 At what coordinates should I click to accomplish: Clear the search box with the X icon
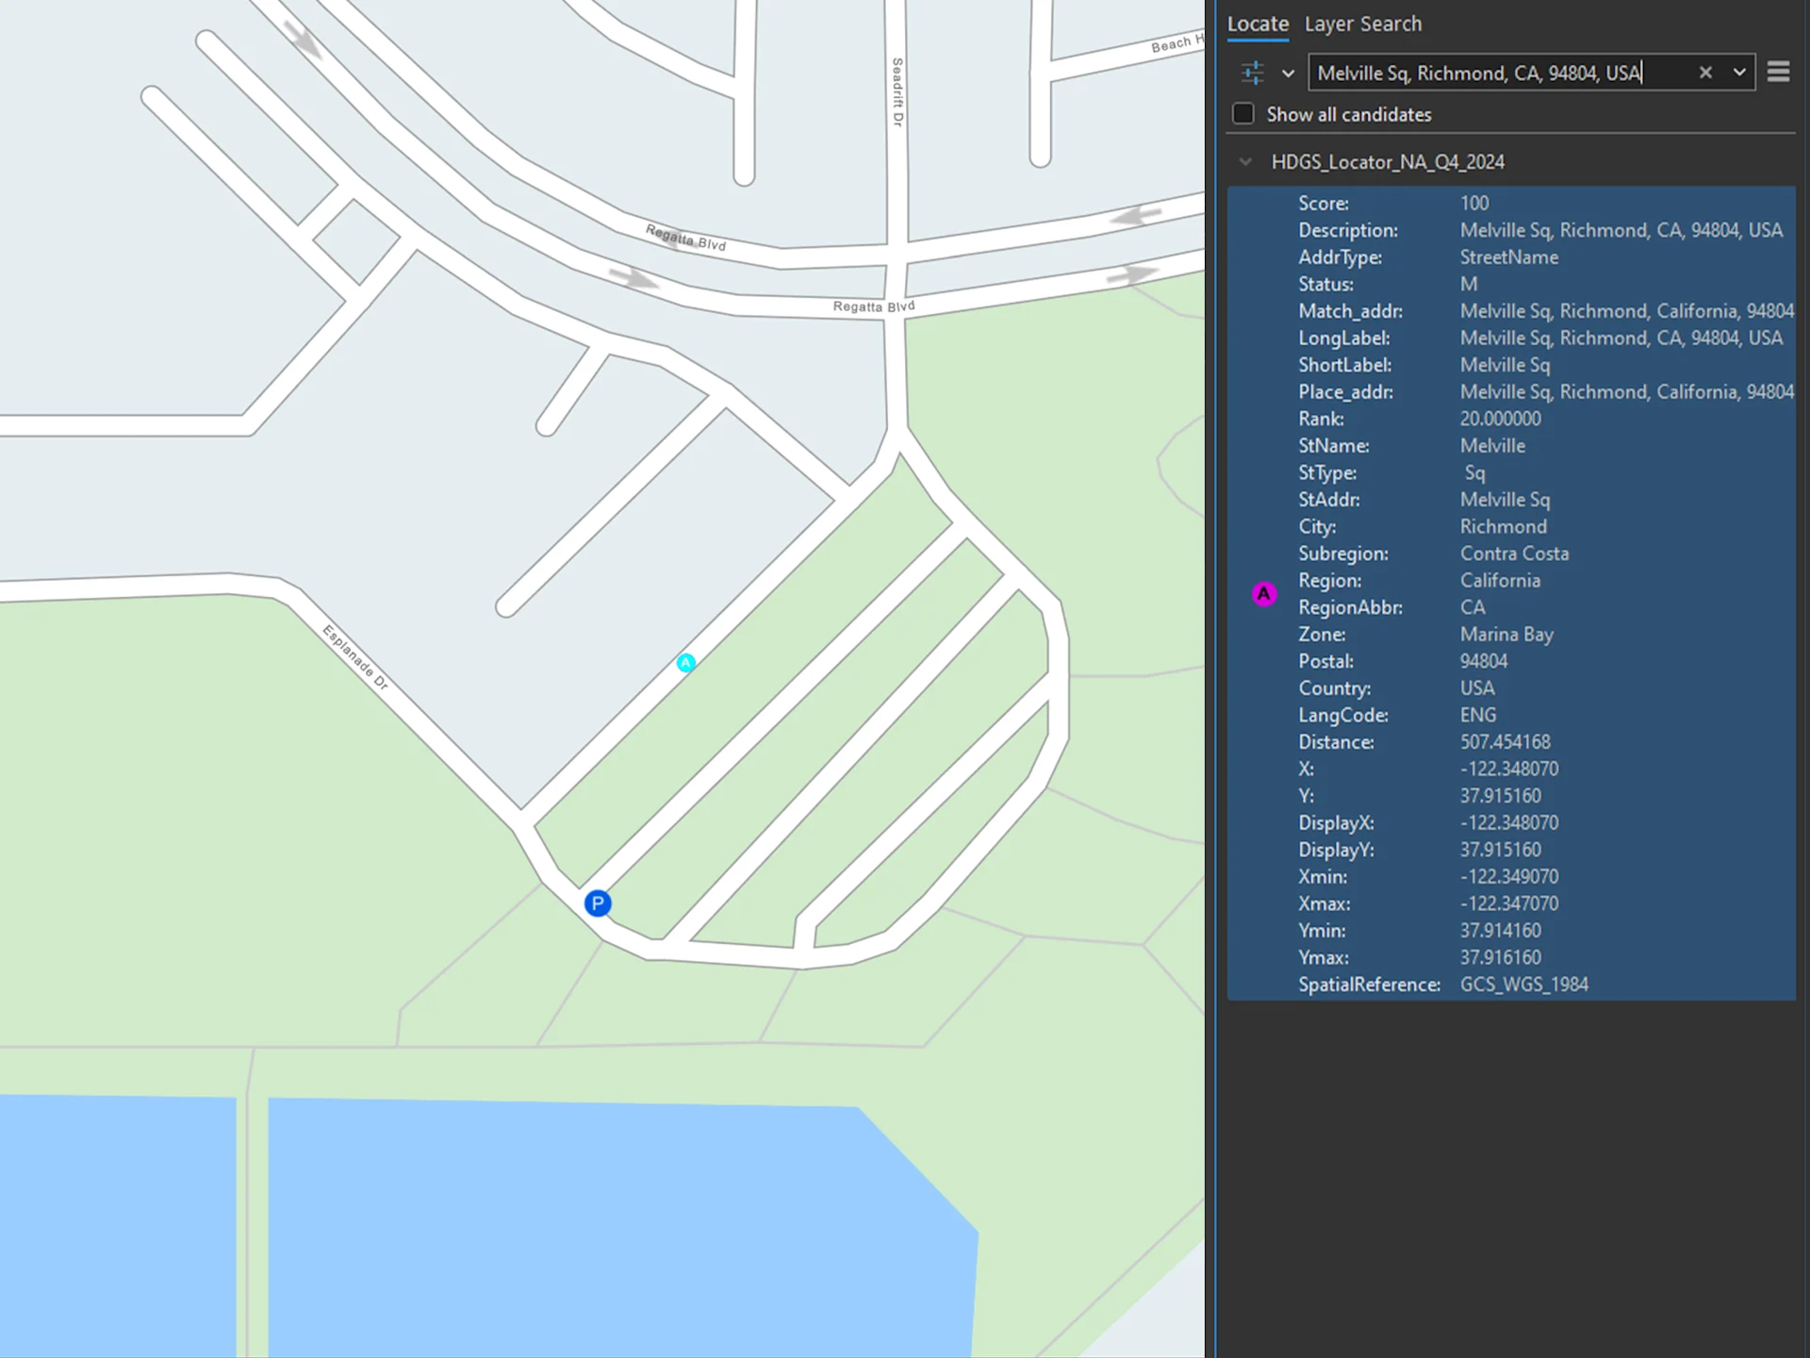(x=1705, y=73)
